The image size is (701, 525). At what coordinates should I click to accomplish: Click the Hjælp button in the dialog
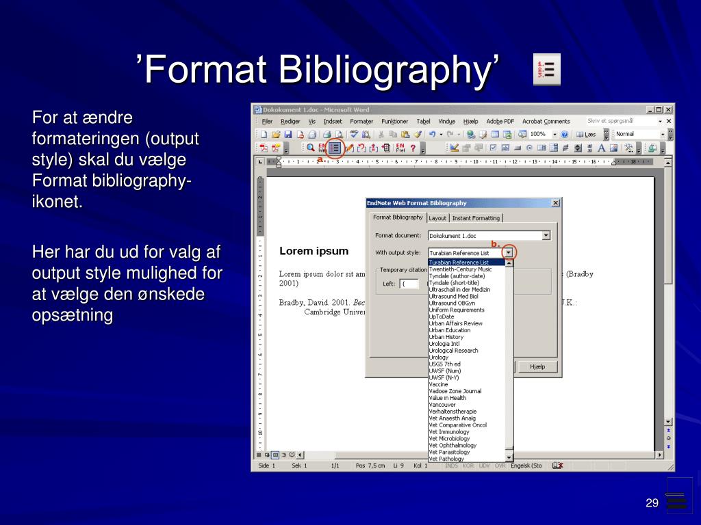(537, 366)
